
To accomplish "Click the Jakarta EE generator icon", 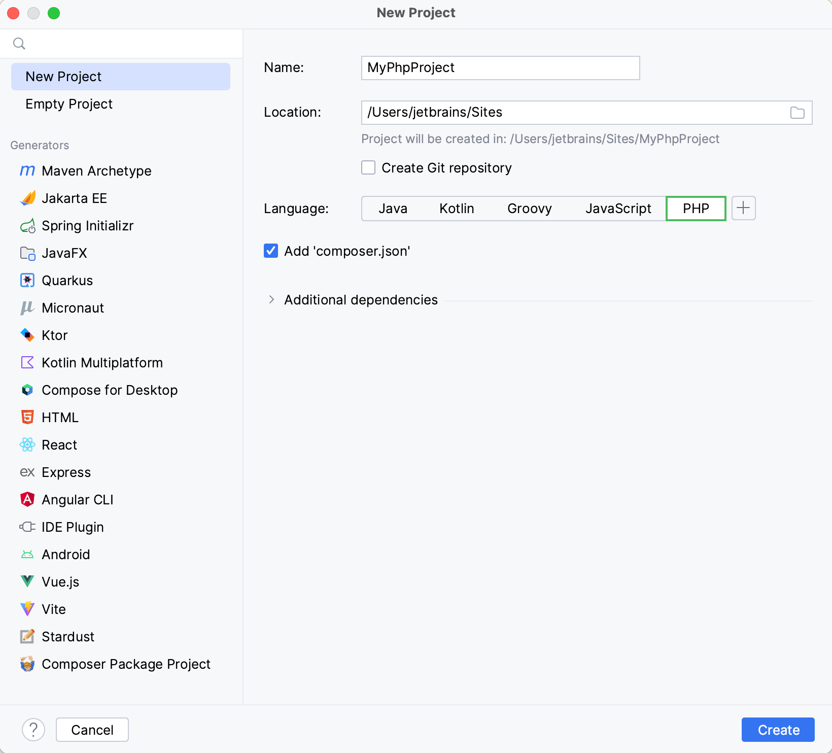I will [x=27, y=198].
